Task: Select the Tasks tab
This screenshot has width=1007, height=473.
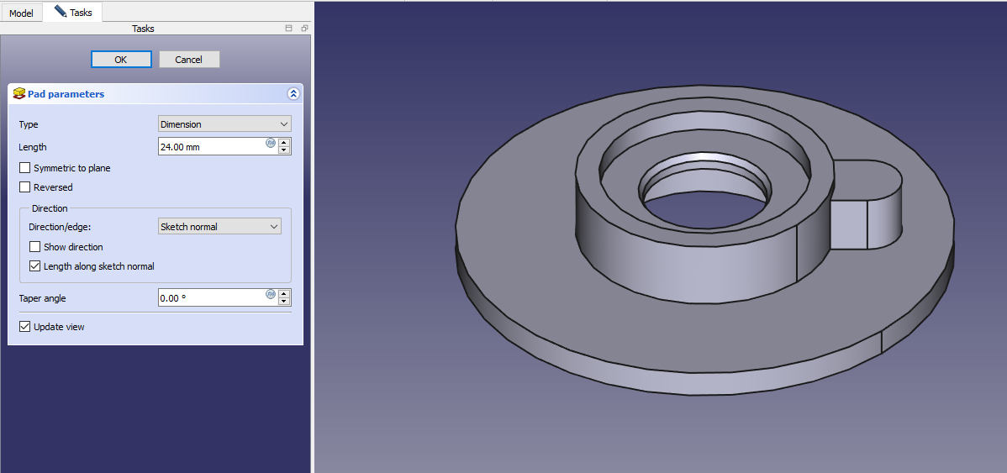Action: point(73,13)
